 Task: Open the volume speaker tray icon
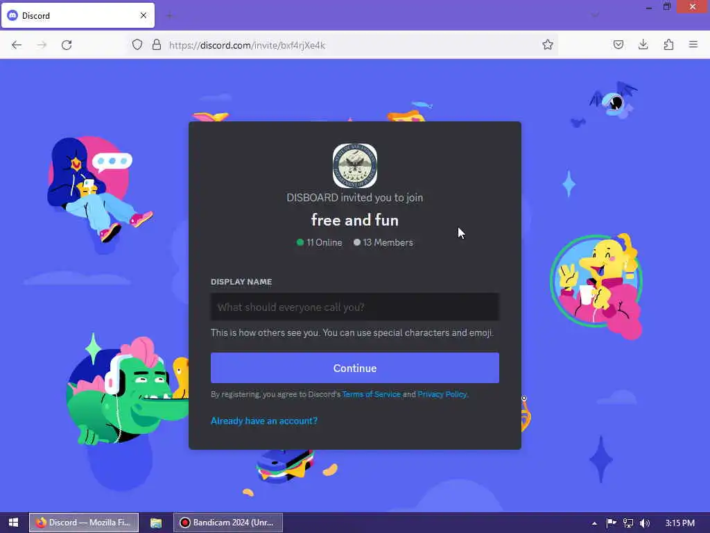click(645, 523)
